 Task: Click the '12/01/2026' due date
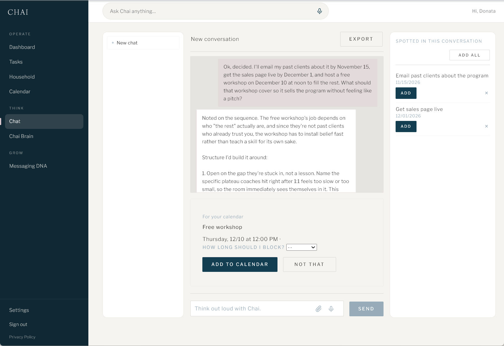pos(408,116)
